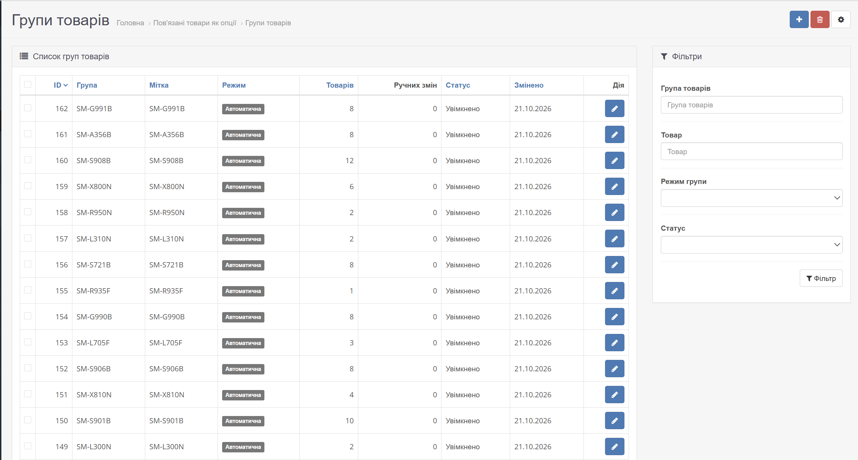Check the row 161 SM-A356B checkbox
This screenshot has width=858, height=460.
(x=28, y=134)
